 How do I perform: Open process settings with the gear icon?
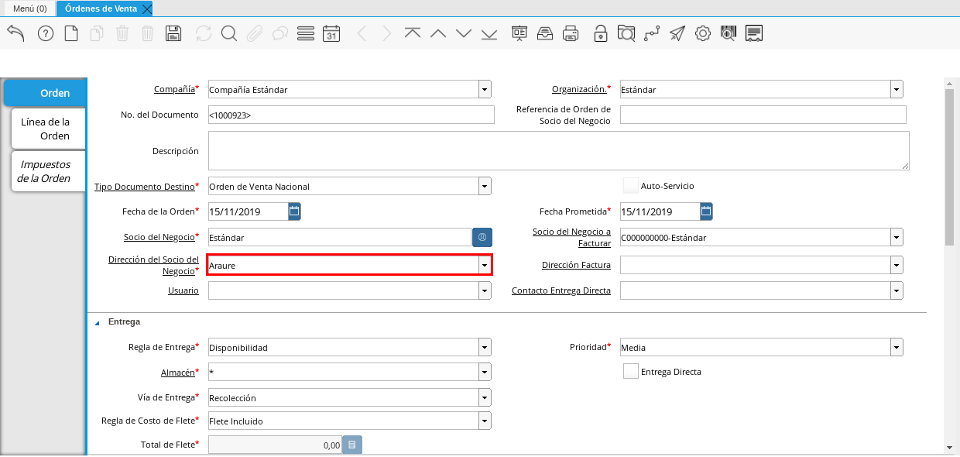pos(702,33)
